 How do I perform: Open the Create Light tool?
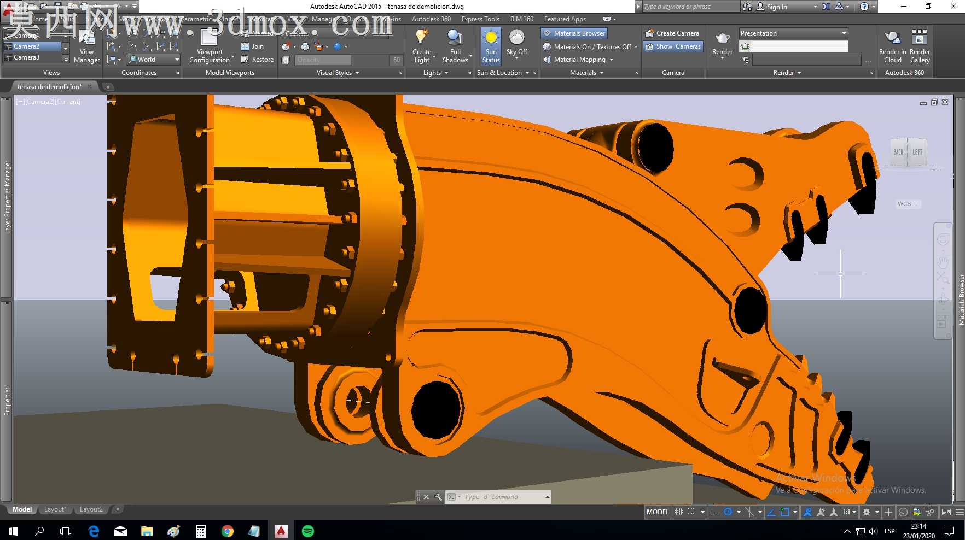422,46
